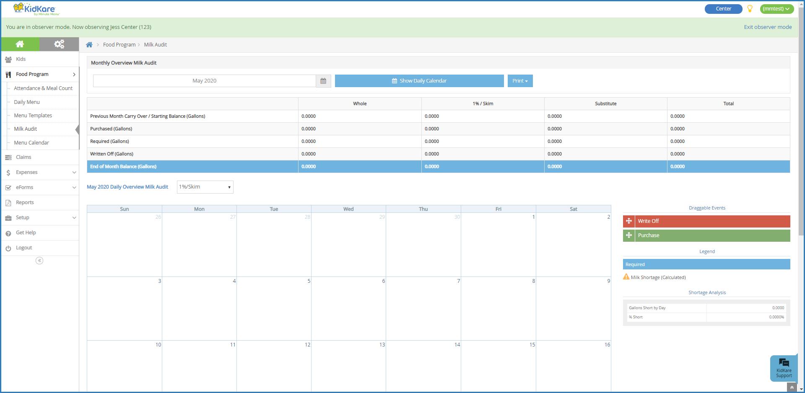805x393 pixels.
Task: Click the Get Help question icon
Action: (8, 233)
